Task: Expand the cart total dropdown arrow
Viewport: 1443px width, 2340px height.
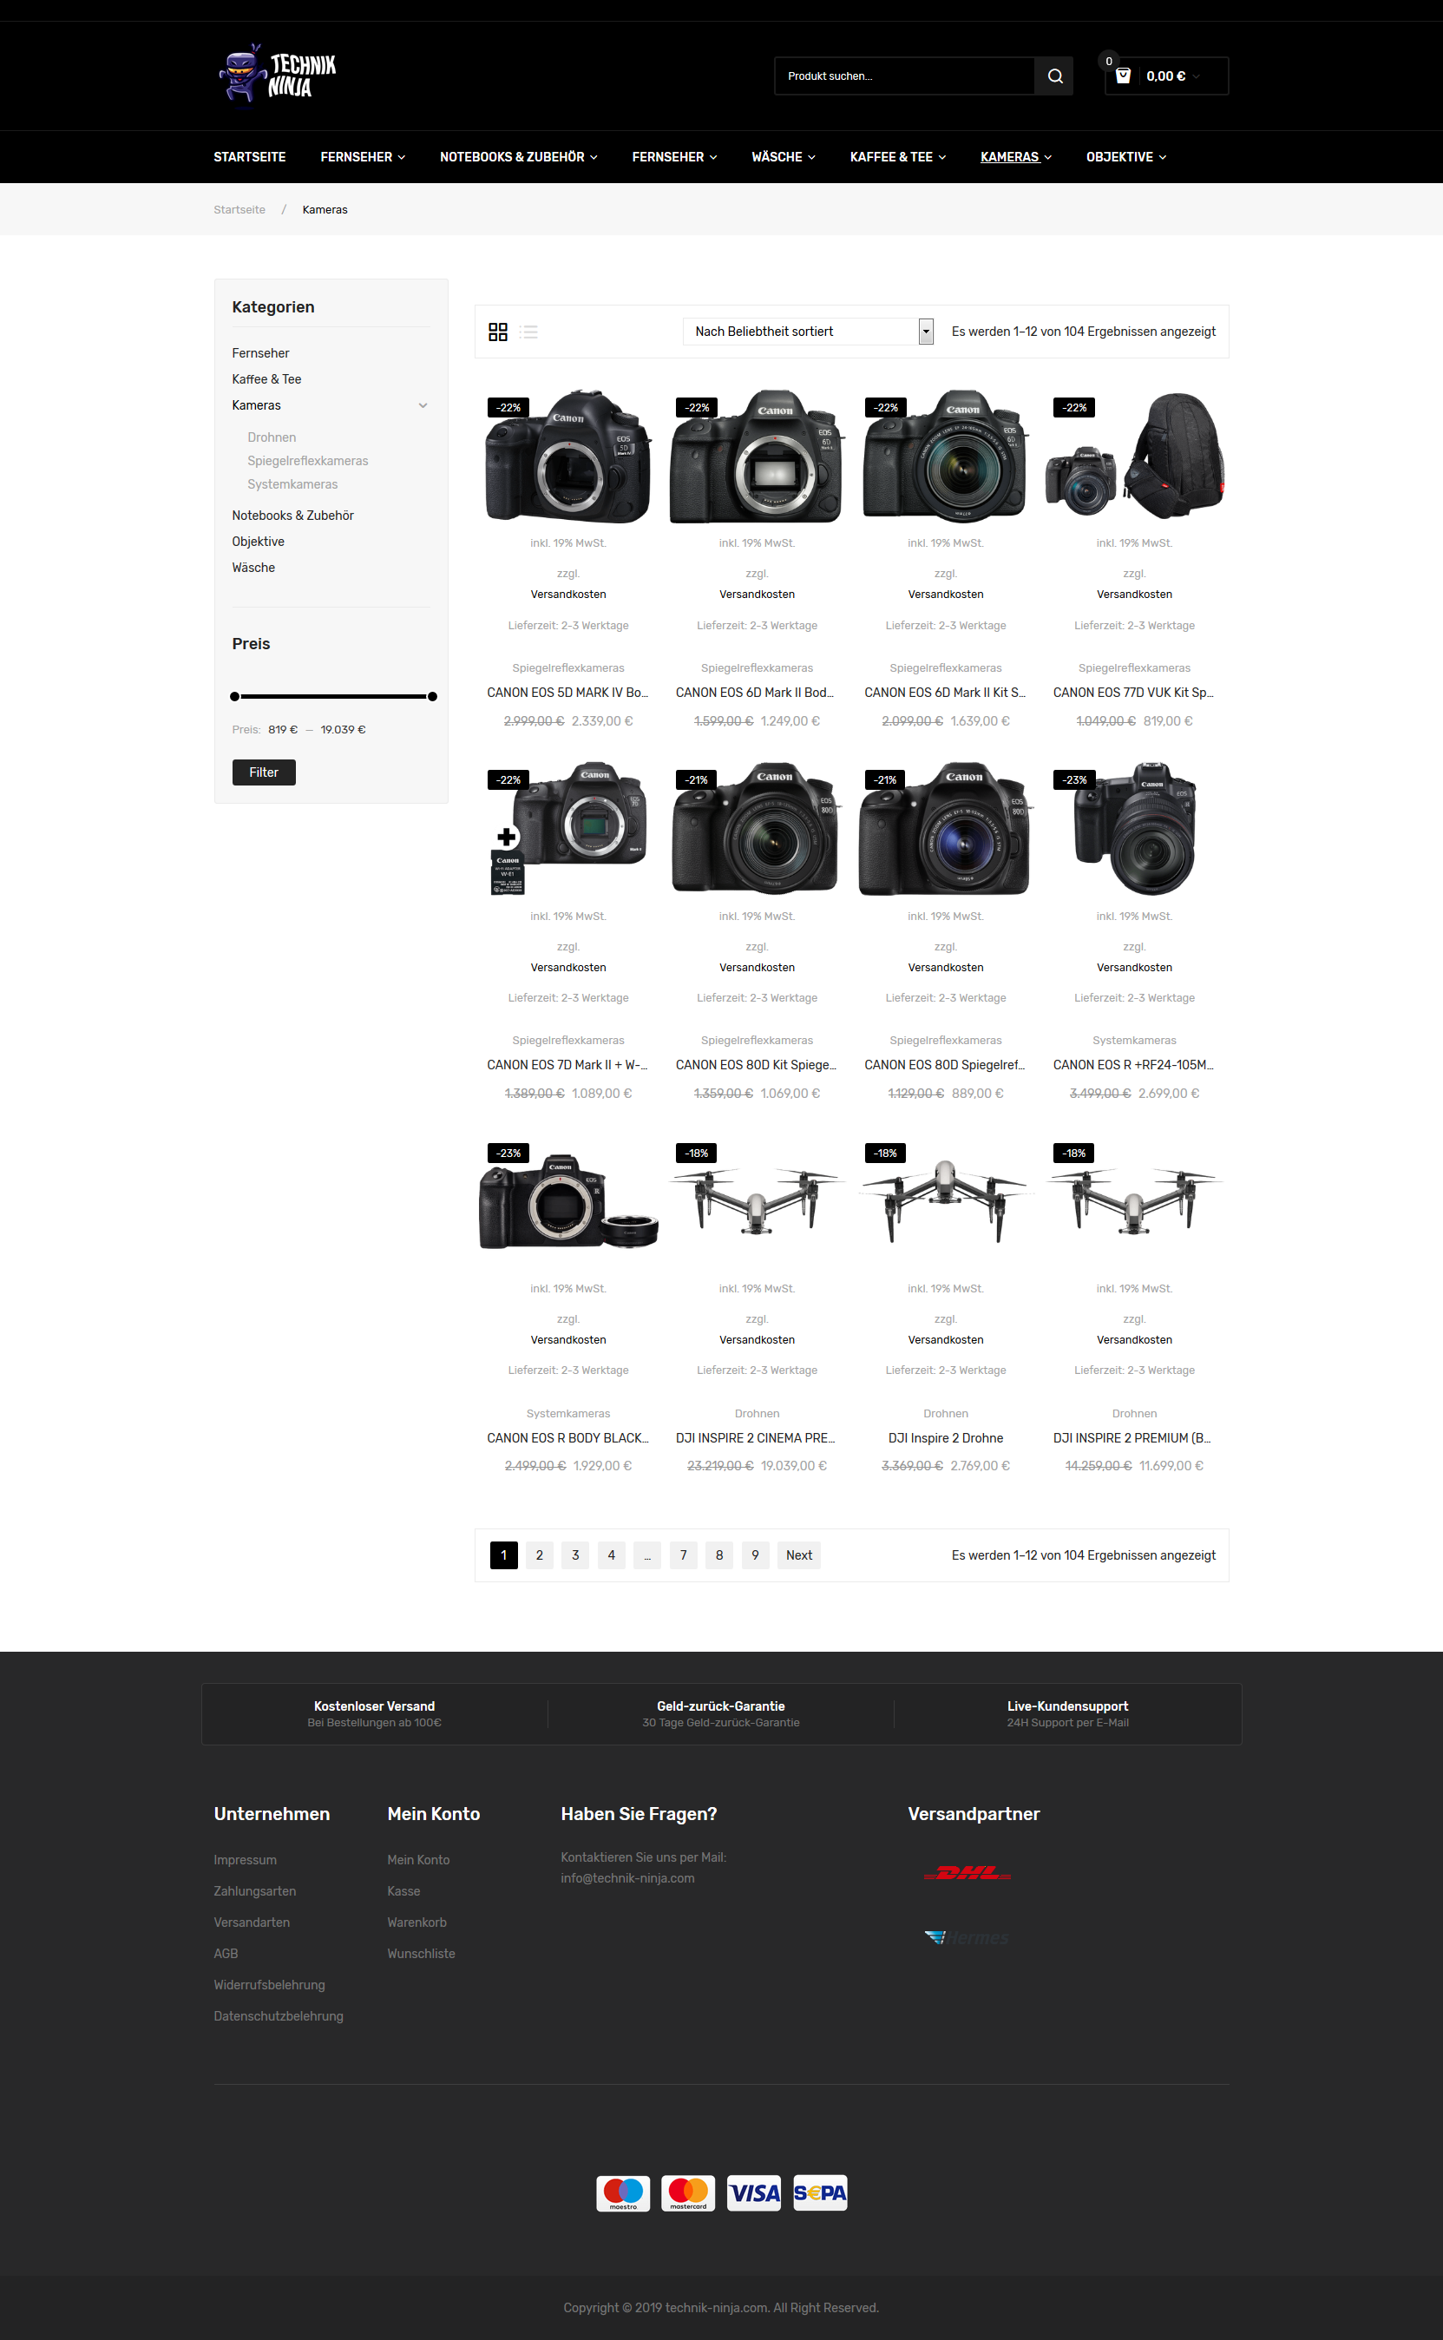Action: point(1196,76)
